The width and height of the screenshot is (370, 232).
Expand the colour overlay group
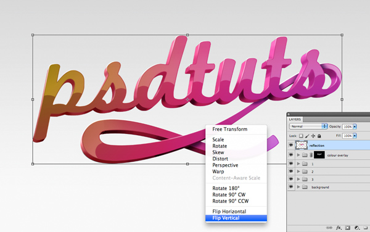click(298, 155)
